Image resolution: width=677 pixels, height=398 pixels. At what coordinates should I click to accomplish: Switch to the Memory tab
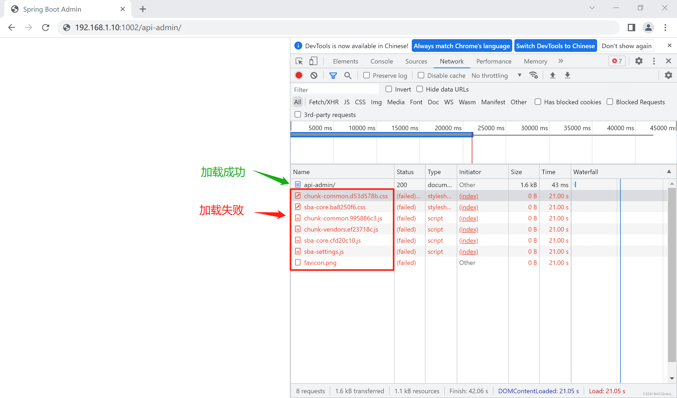click(x=536, y=61)
